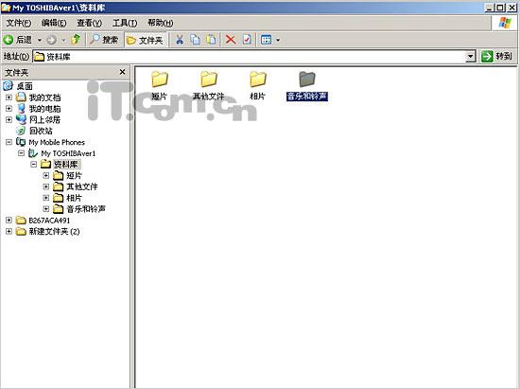520x389 pixels.
Task: Select the 其他文件 folder in main pane
Action: tap(209, 85)
